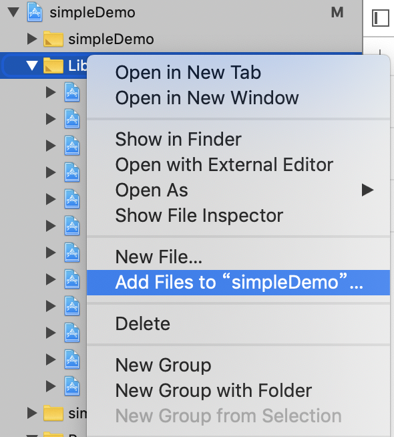
Task: Click the yellow folder icon below the Lib group
Action: coord(53,413)
